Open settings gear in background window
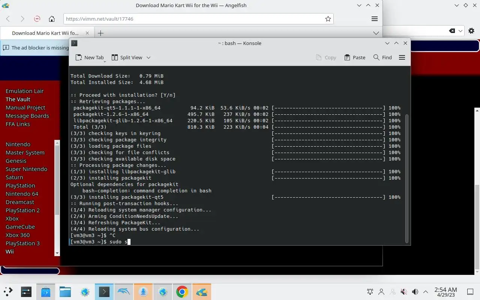This screenshot has height=300, width=480. (x=472, y=31)
